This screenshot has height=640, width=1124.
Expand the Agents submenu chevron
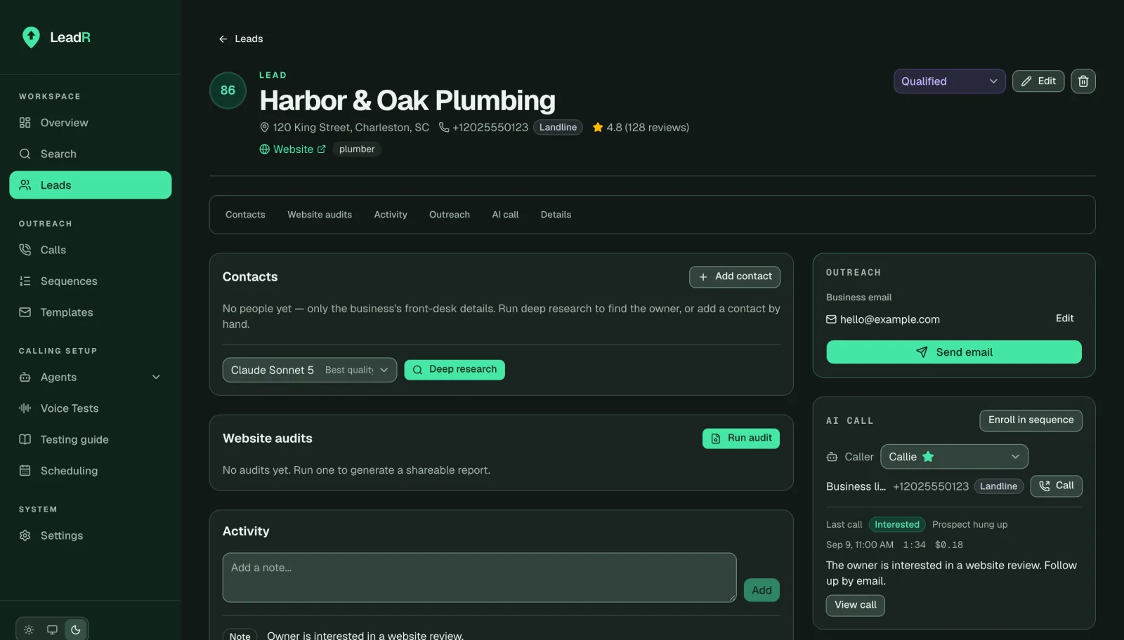[156, 378]
